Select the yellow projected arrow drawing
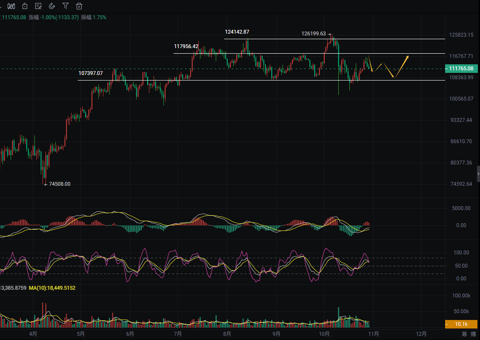Image resolution: width=480 pixels, height=340 pixels. coord(401,66)
